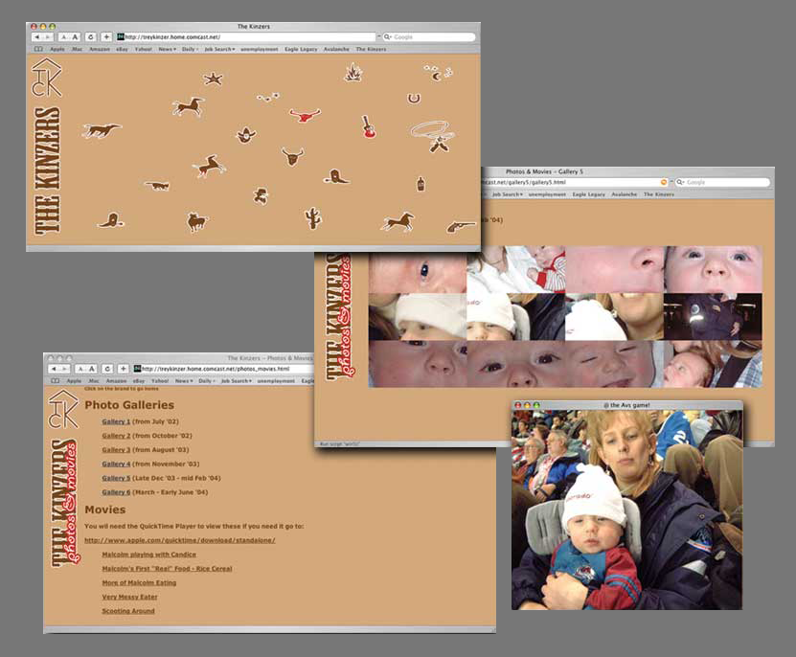Image resolution: width=796 pixels, height=657 pixels.
Task: Select the cactus icon on the homepage
Action: pos(312,217)
